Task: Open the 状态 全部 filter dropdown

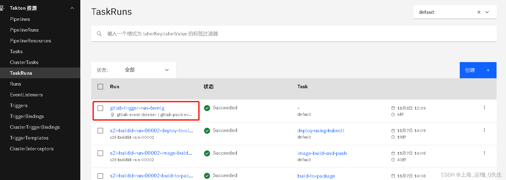Action: click(x=134, y=70)
